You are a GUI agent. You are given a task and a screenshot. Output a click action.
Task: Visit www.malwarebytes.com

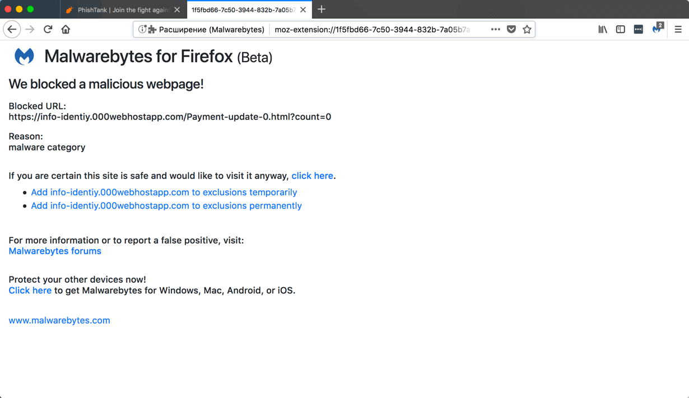pos(59,320)
